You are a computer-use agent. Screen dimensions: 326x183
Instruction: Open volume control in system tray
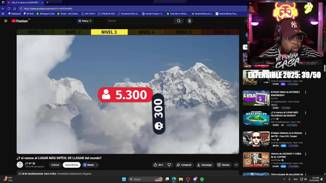click(305, 179)
